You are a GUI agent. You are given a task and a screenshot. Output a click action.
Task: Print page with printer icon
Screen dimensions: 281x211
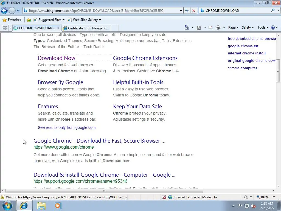click(x=218, y=27)
